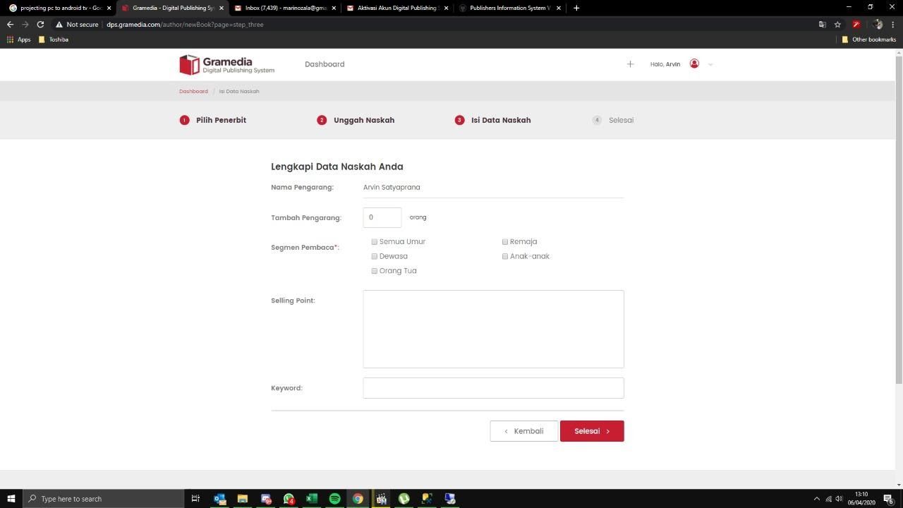Open the Other bookmarks folder

point(868,40)
